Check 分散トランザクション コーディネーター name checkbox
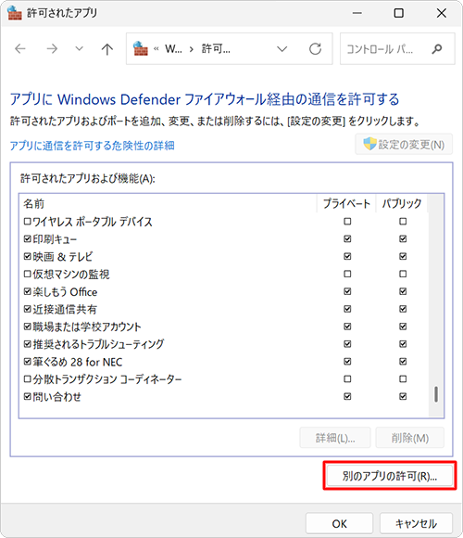Viewport: 463px width, 538px height. coord(28,378)
